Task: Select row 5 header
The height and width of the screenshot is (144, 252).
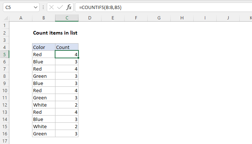Action: (4, 54)
